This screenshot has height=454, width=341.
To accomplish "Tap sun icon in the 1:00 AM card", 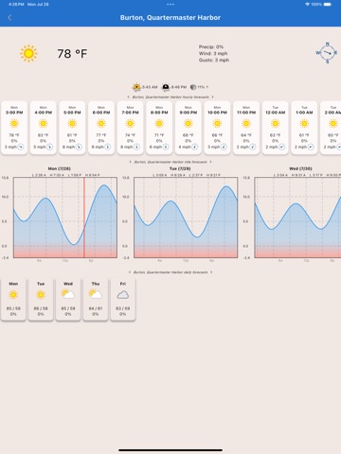I will 304,124.
